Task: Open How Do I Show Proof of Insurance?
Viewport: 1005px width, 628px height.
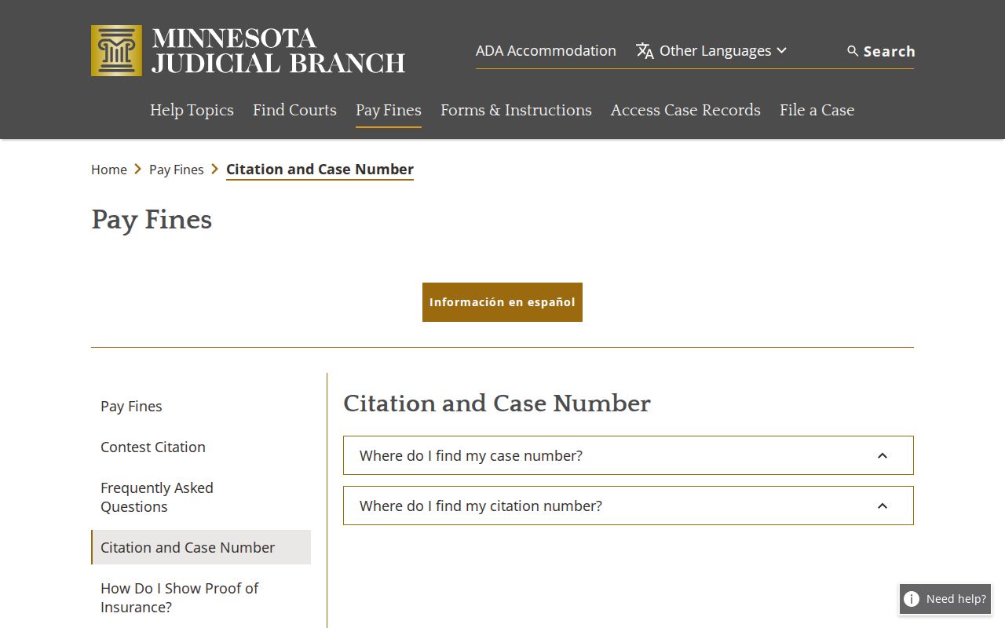Action: (179, 597)
